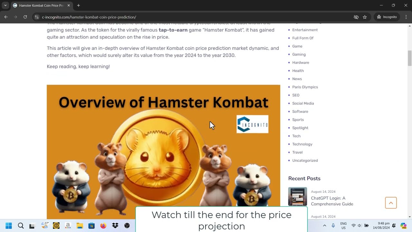Open the News category link

[297, 79]
